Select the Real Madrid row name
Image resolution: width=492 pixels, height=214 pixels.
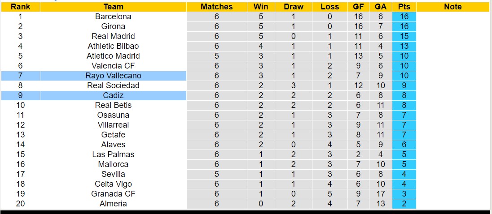click(113, 36)
